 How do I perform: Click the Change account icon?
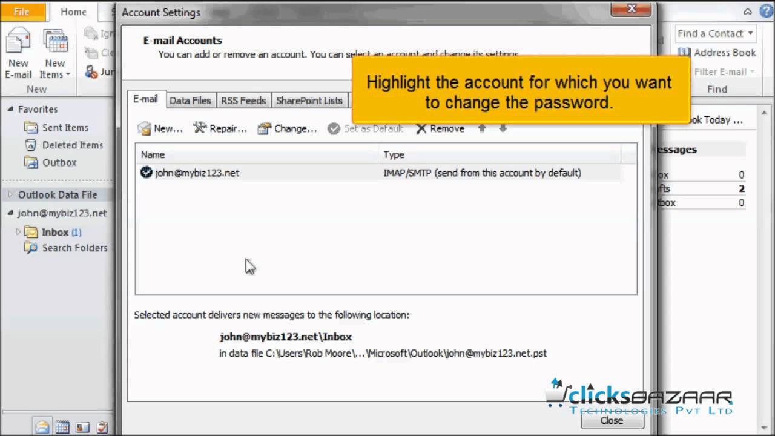coord(264,128)
